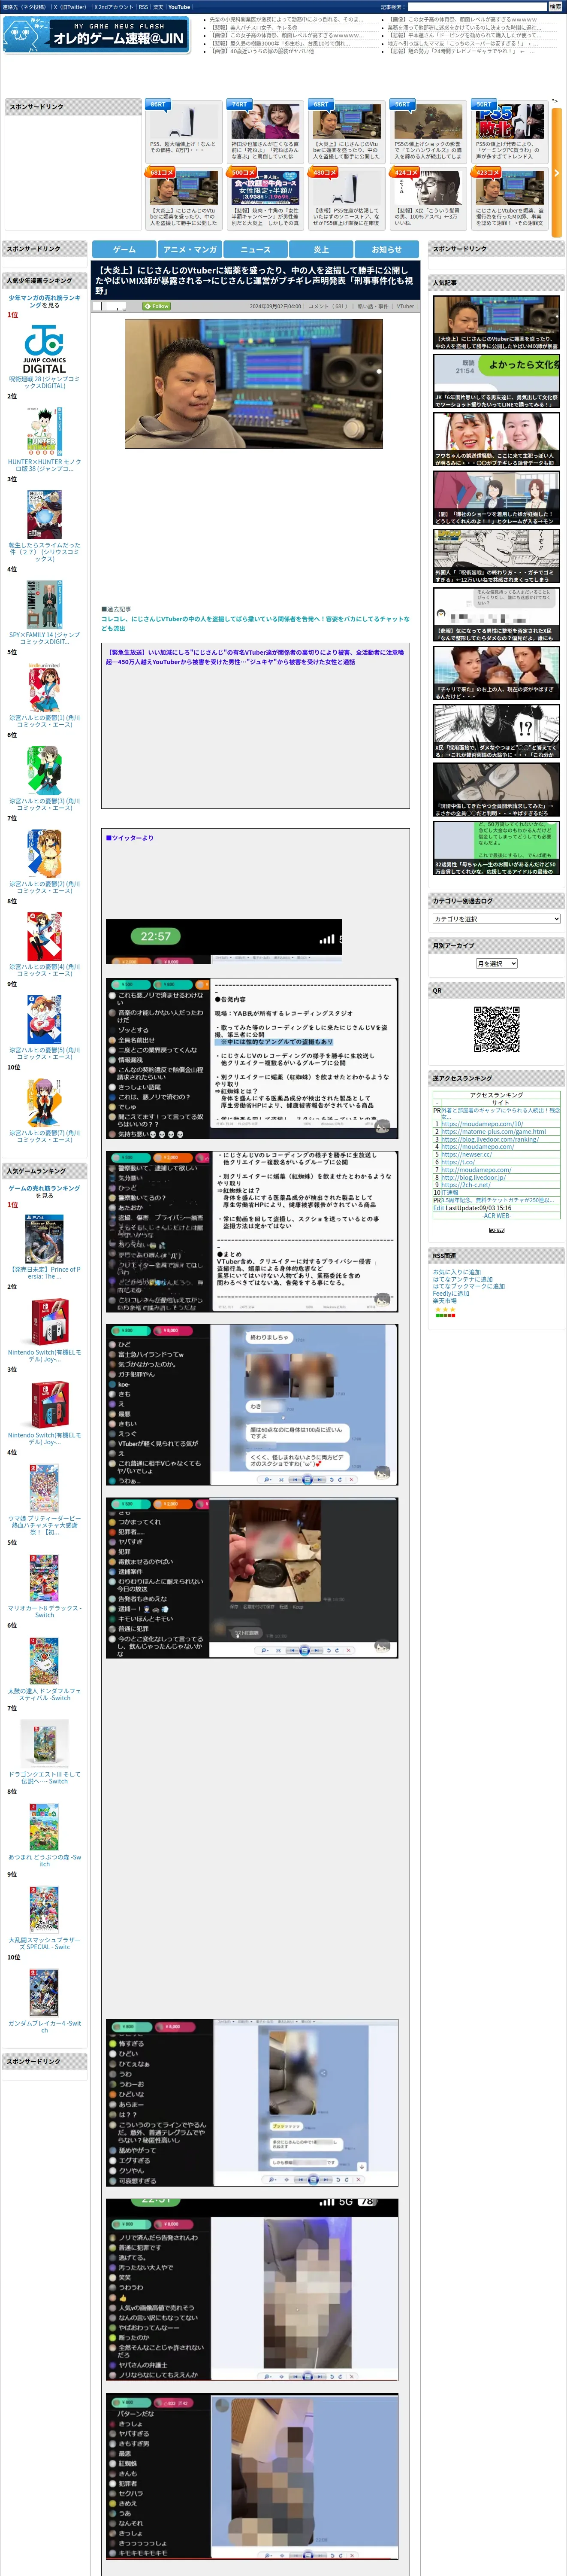Open the moudamepo.com/10/ ranking link

[x=481, y=1124]
